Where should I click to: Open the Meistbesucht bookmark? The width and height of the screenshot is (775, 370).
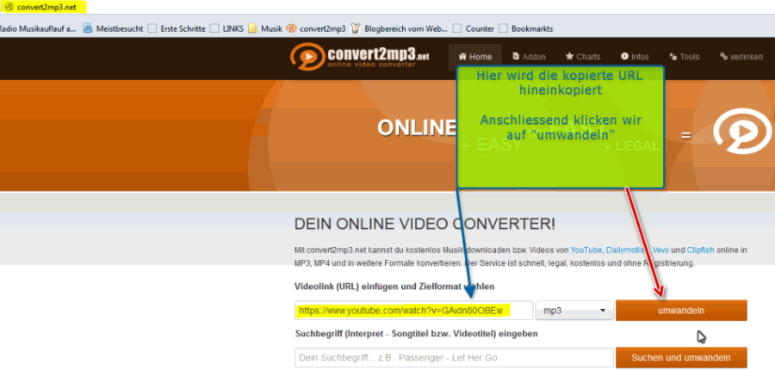tap(113, 28)
